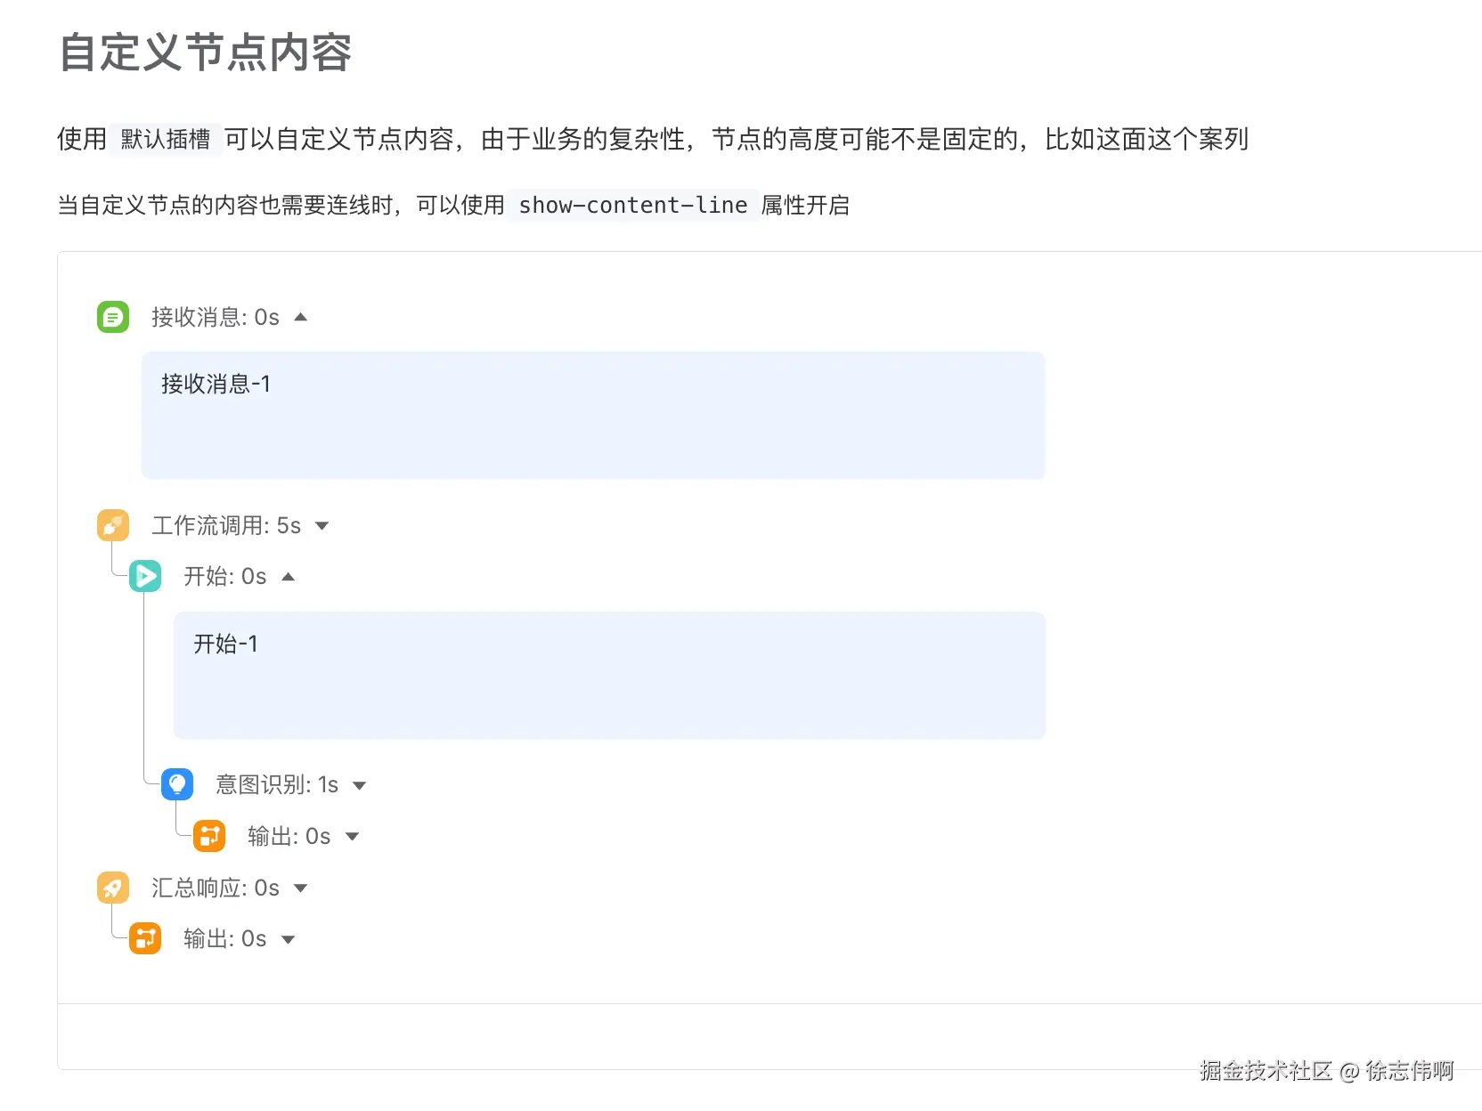Expand the 输出 arrow under 汇总响应
This screenshot has width=1482, height=1111.
[289, 939]
